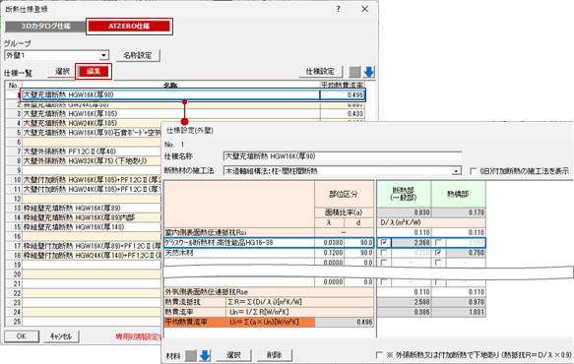Click the 削除 button for materials

pos(274,355)
